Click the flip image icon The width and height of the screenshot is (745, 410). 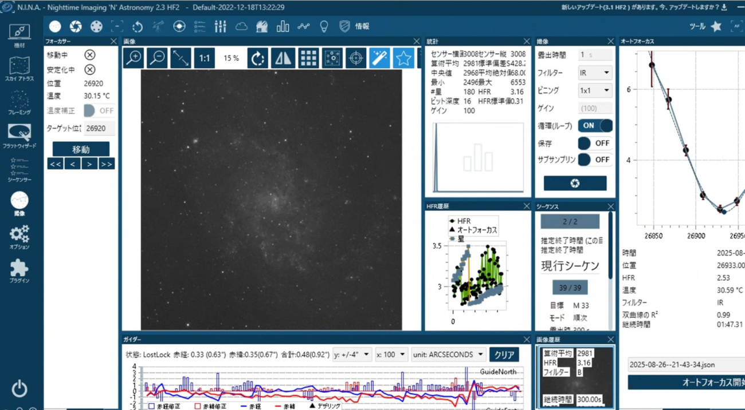click(x=283, y=58)
